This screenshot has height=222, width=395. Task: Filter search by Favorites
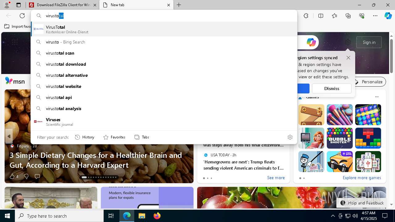(x=114, y=137)
